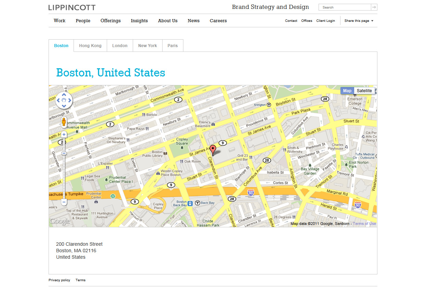Image resolution: width=426 pixels, height=300 pixels.
Task: Click the map zoom slider handle
Action: [x=64, y=154]
